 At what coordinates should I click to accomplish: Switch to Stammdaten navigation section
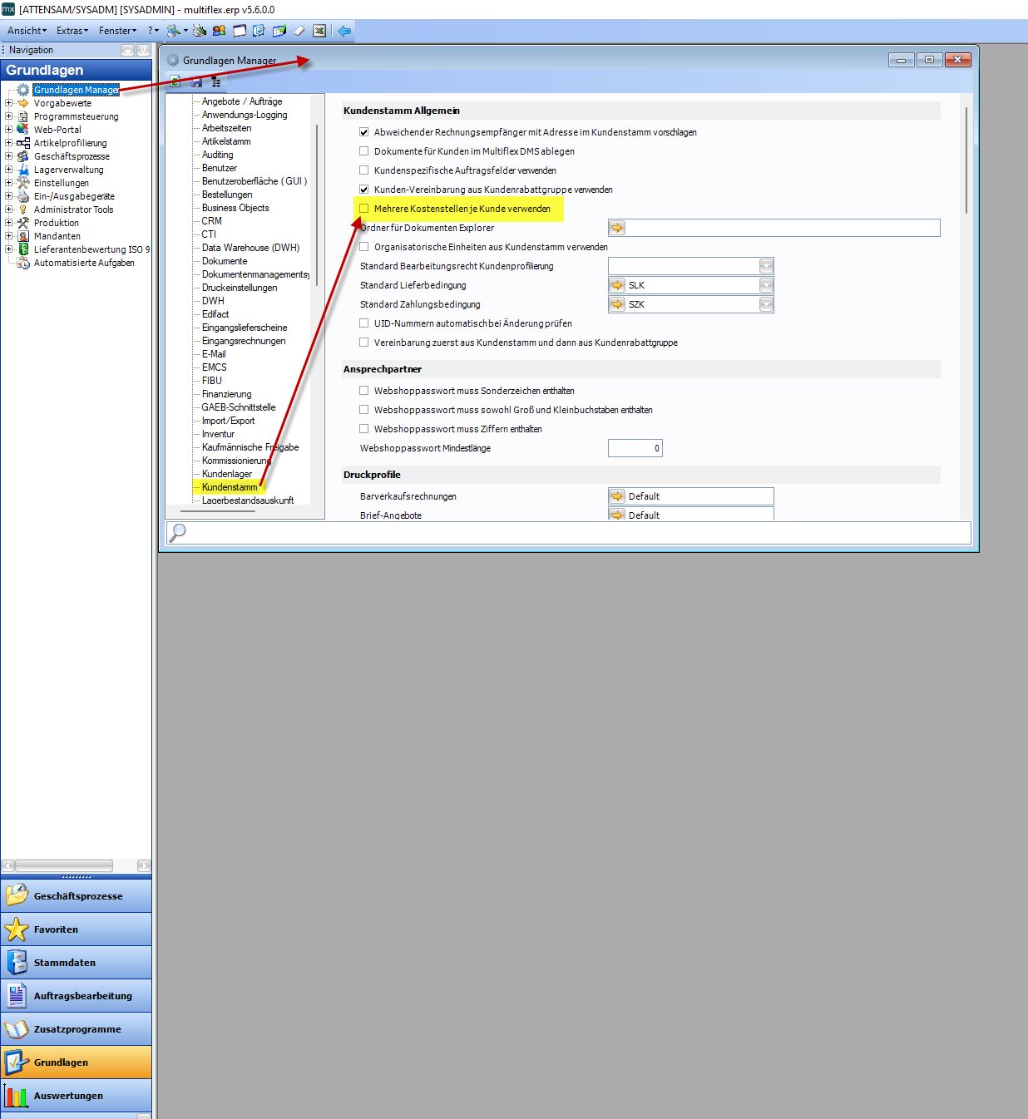click(76, 963)
